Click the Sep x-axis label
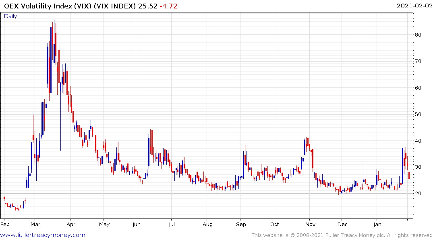Viewport: 433px width, 241px height. click(241, 224)
